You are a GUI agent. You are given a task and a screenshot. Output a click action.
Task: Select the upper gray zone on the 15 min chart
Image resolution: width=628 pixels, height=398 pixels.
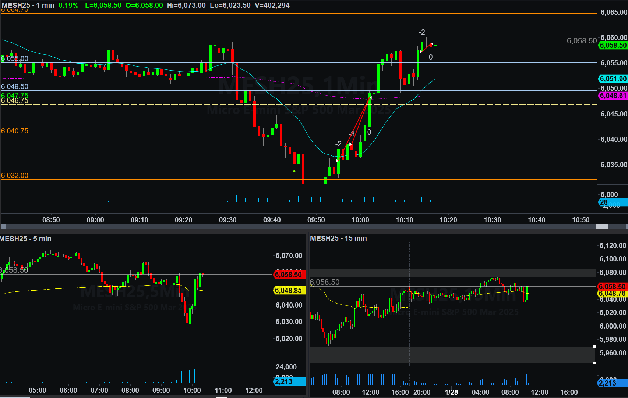(x=452, y=273)
